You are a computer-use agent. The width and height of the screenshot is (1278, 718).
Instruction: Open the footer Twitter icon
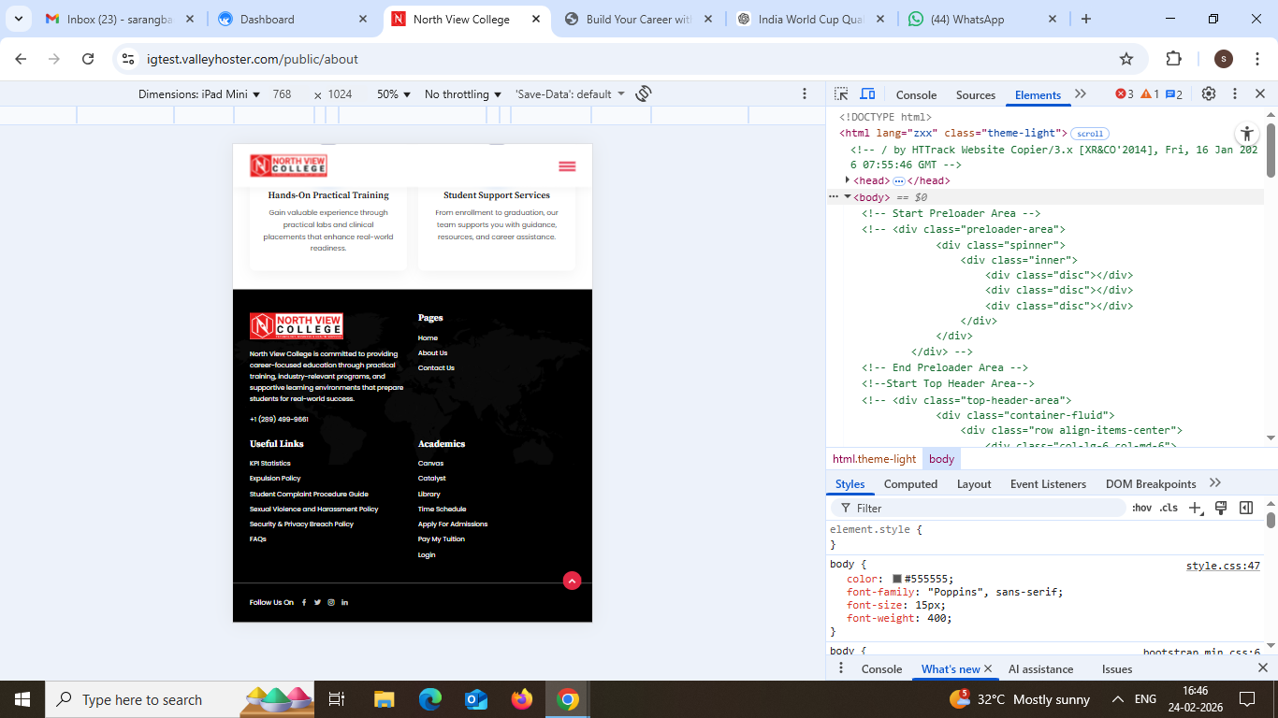317,602
